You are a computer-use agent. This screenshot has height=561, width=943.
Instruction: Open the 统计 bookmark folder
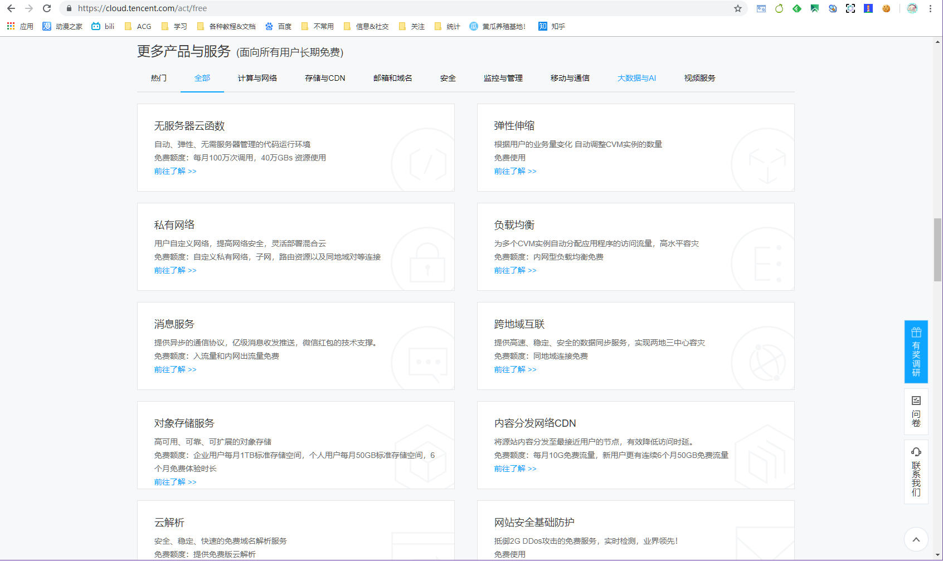(x=447, y=26)
